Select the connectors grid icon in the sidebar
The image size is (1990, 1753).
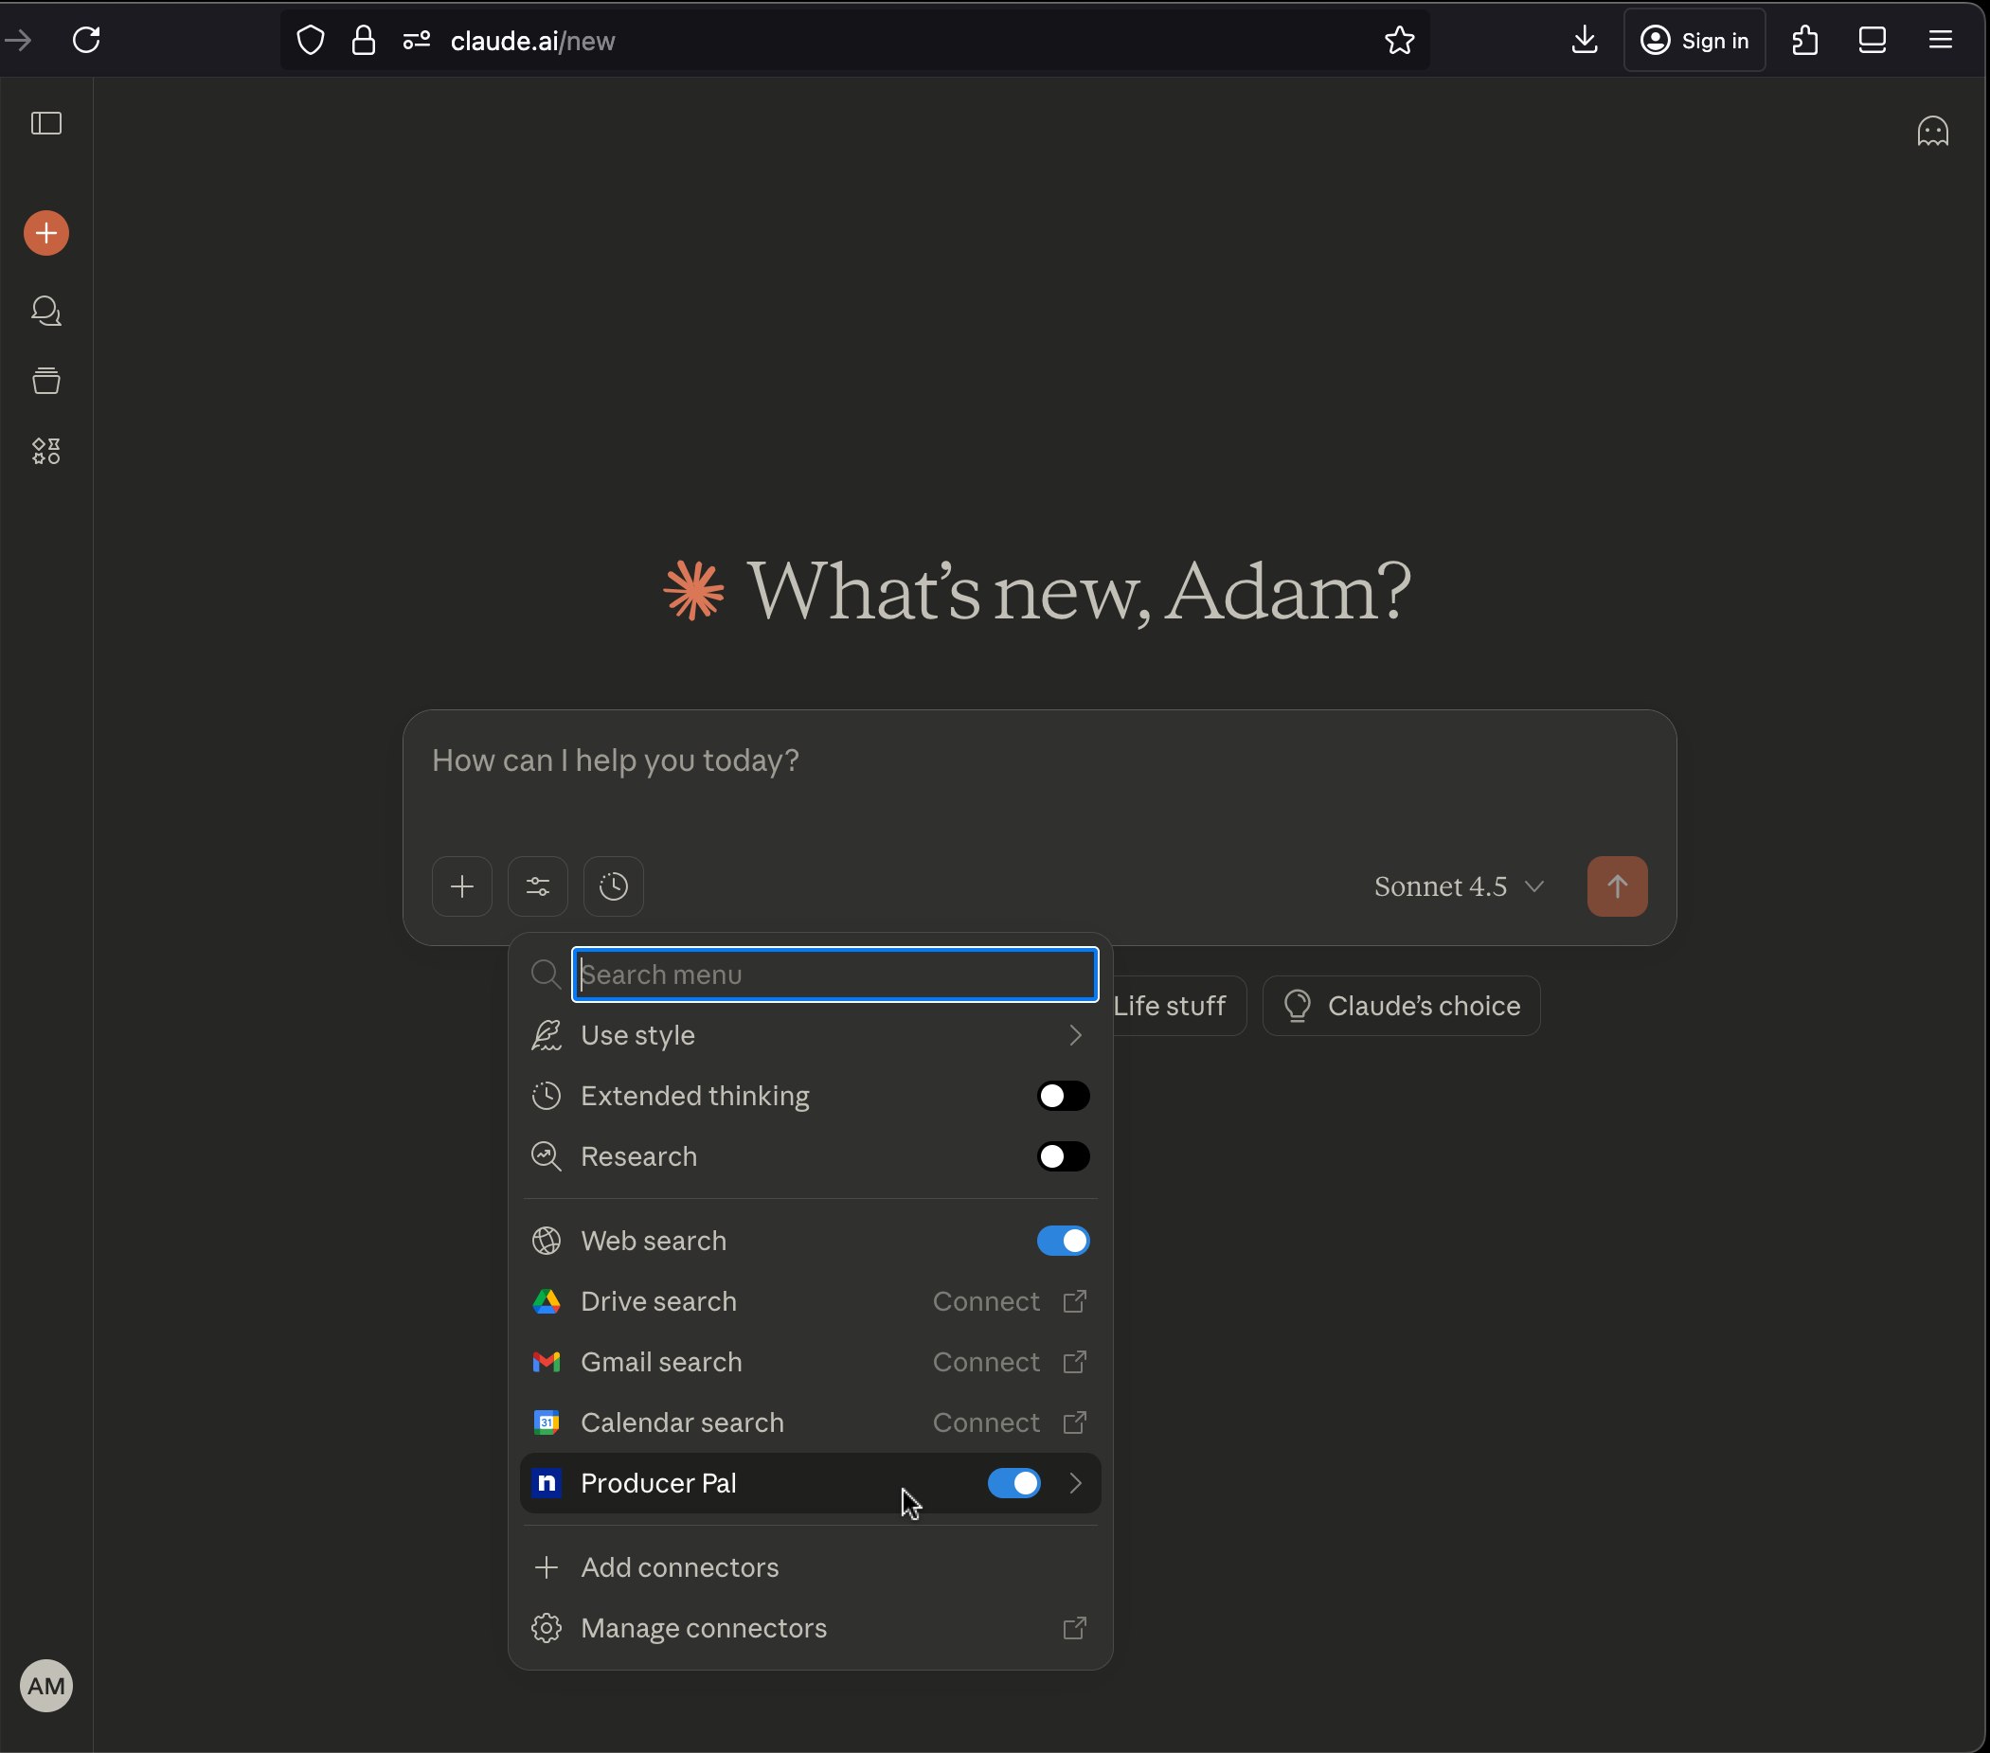click(45, 451)
